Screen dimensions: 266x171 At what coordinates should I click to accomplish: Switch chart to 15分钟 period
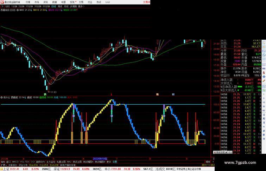[29, 6]
